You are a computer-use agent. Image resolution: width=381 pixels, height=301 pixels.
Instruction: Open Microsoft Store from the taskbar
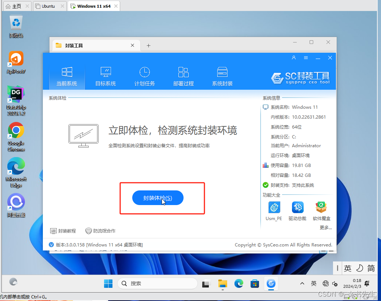pyautogui.click(x=255, y=283)
